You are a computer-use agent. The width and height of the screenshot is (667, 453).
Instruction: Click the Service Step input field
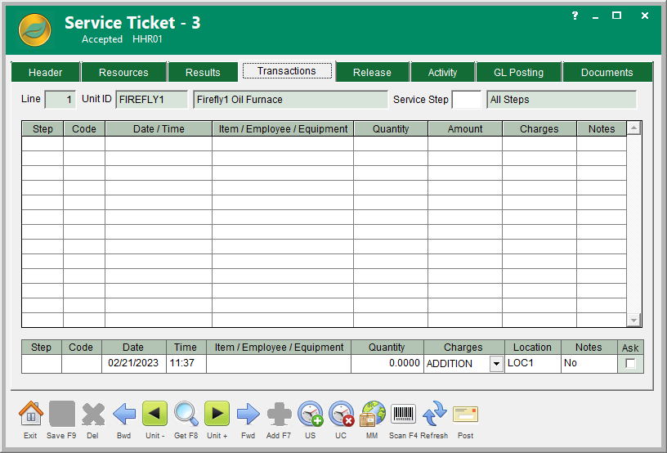[467, 100]
